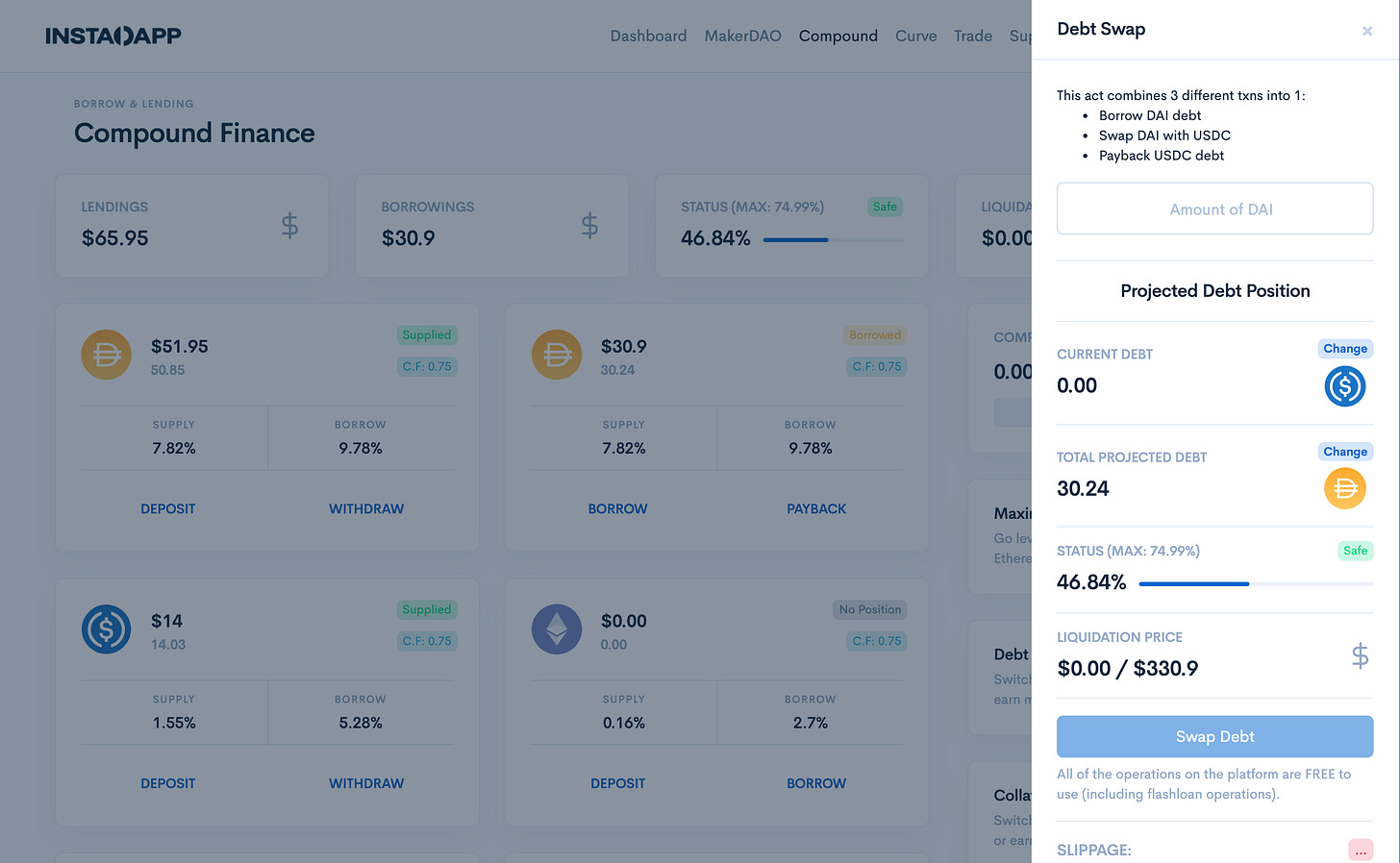Click the USDC coin icon under Current Debt
Image resolution: width=1400 pixels, height=863 pixels.
tap(1344, 386)
